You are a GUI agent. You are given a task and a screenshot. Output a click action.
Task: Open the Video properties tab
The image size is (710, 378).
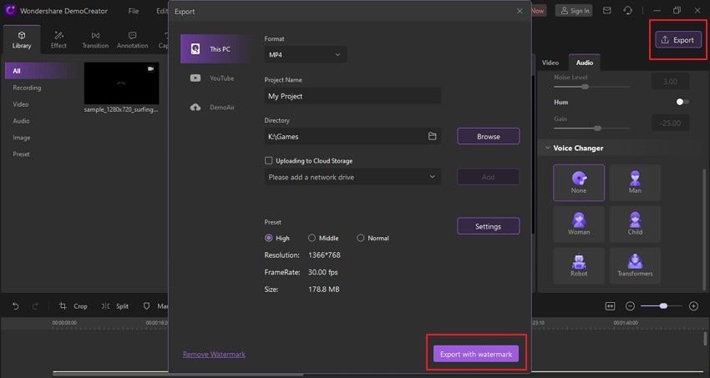(550, 63)
